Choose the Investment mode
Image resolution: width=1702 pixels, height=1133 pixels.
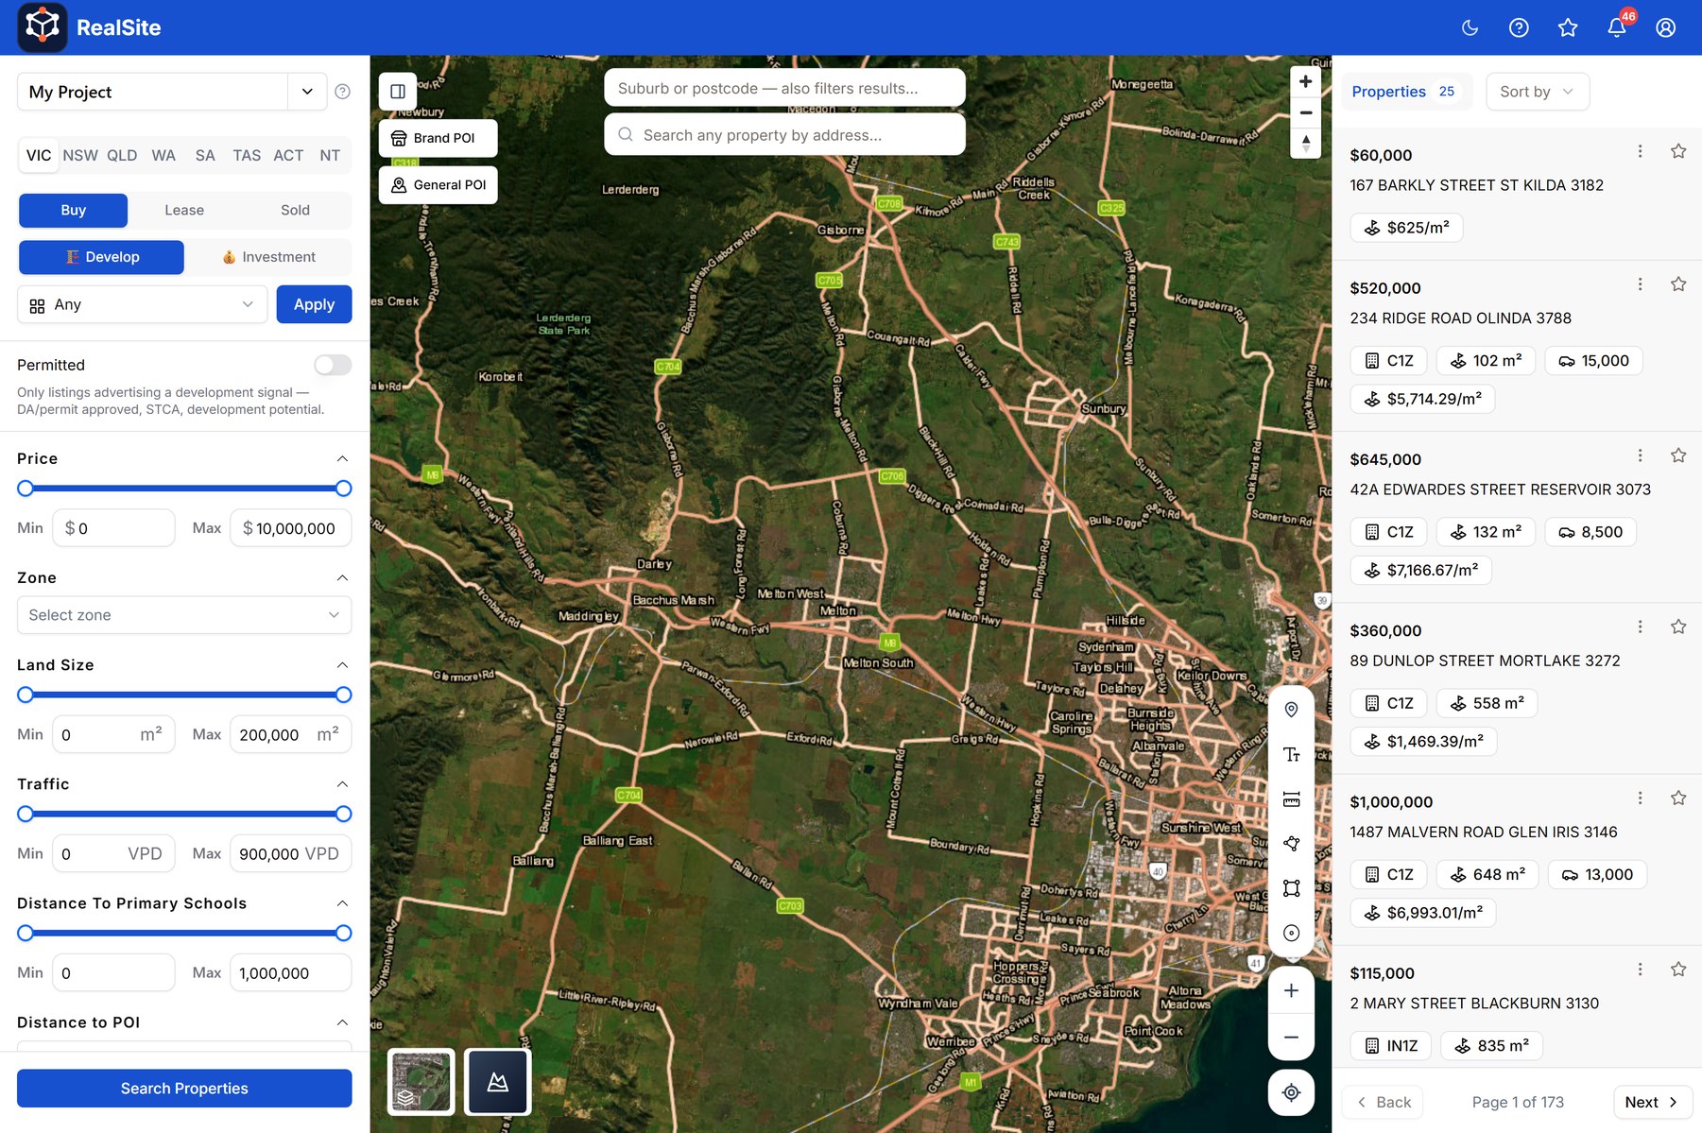pos(268,257)
